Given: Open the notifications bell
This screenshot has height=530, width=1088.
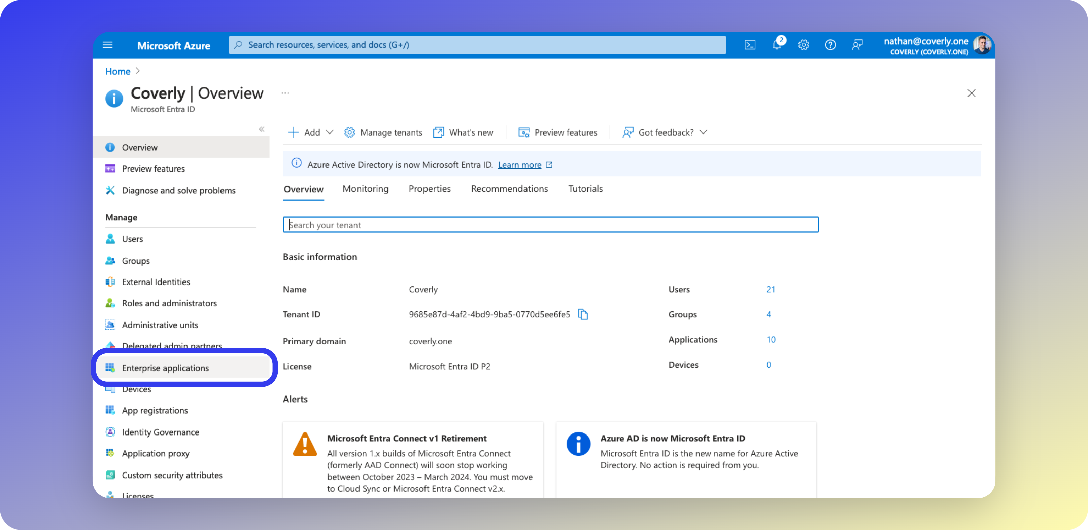Looking at the screenshot, I should click(777, 45).
